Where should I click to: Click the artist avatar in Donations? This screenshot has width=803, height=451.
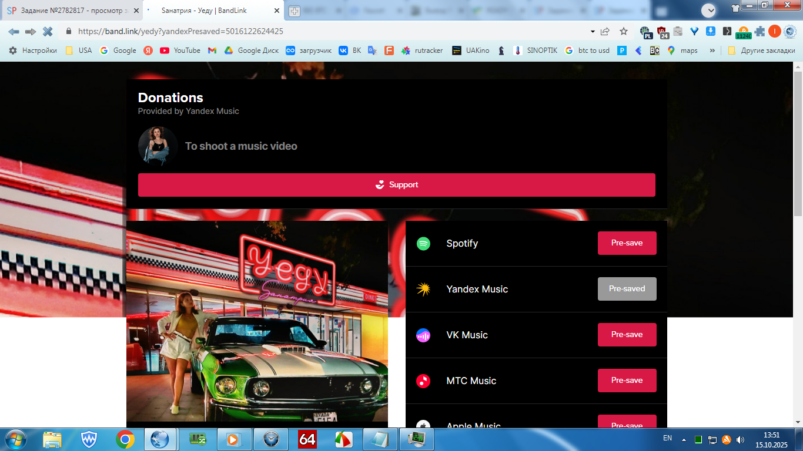158,146
